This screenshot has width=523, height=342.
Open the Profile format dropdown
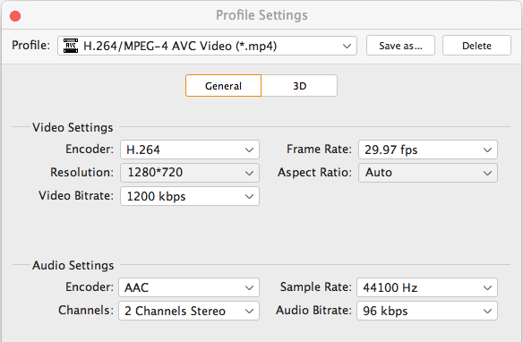pyautogui.click(x=207, y=46)
